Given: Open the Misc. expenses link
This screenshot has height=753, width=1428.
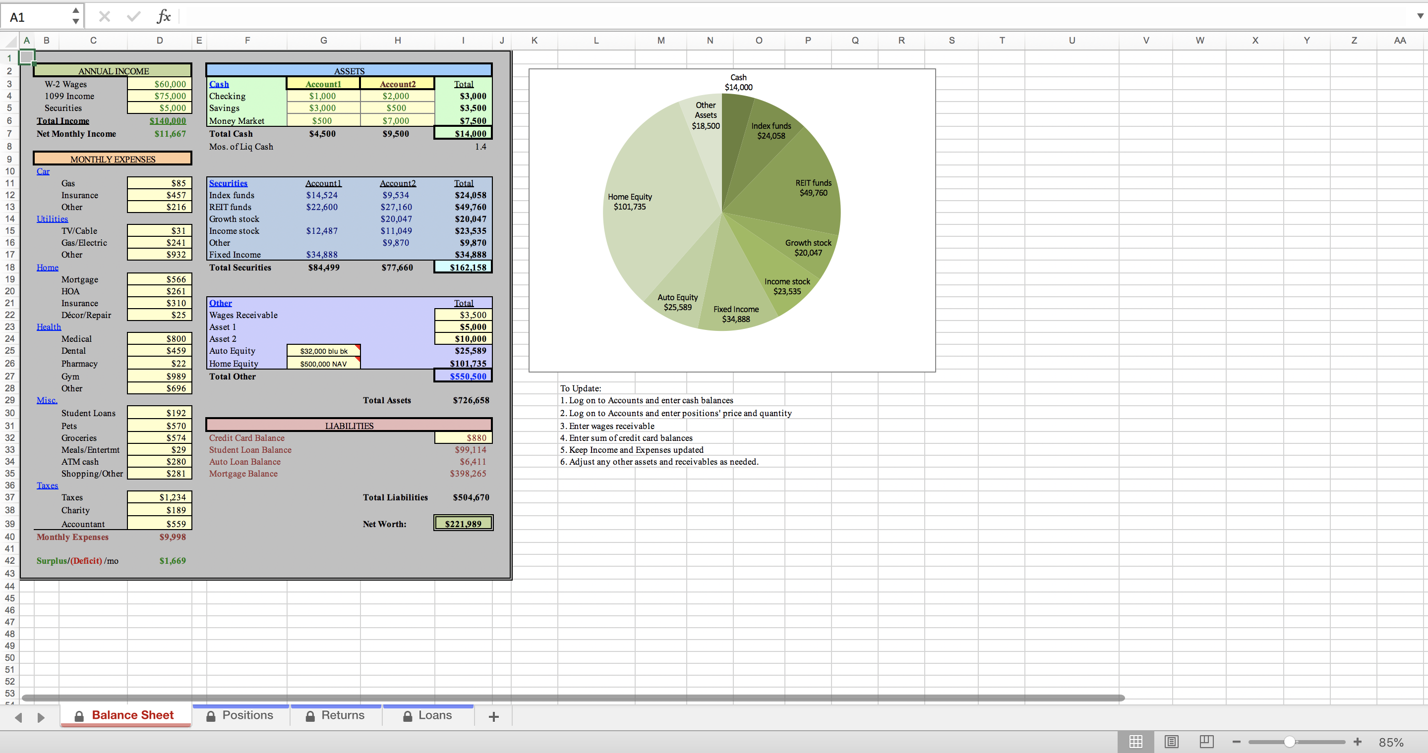Looking at the screenshot, I should 47,400.
